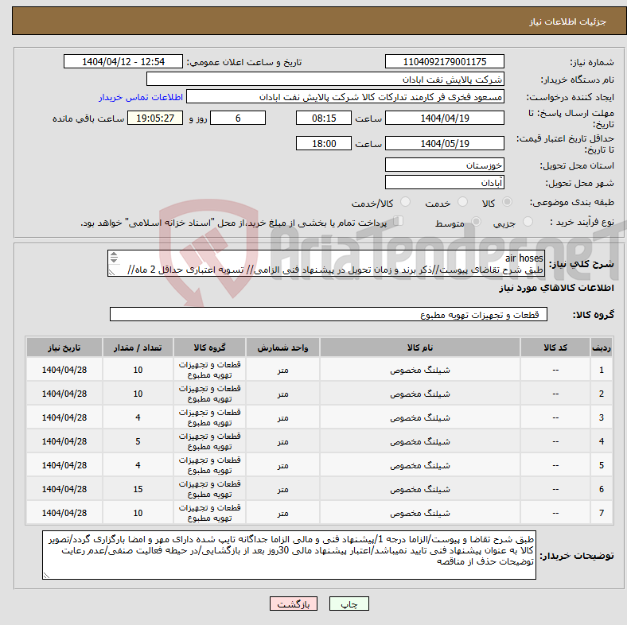
Task: Click quantity 15 in row 6
Action: point(138,489)
